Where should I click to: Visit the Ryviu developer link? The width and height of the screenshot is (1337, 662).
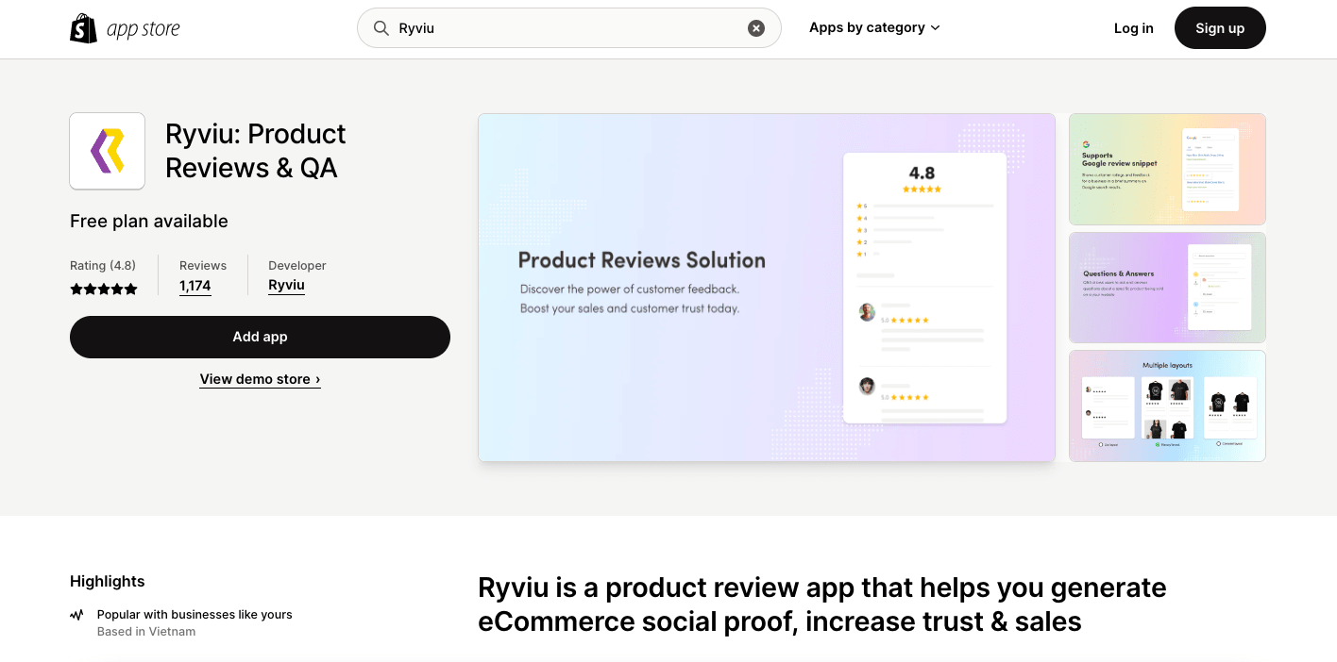pyautogui.click(x=286, y=285)
